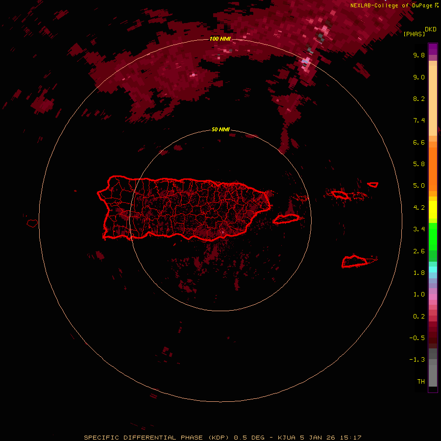Click the 8.2 scale value
Viewport: 441px width, 441px height.
pyautogui.click(x=419, y=98)
